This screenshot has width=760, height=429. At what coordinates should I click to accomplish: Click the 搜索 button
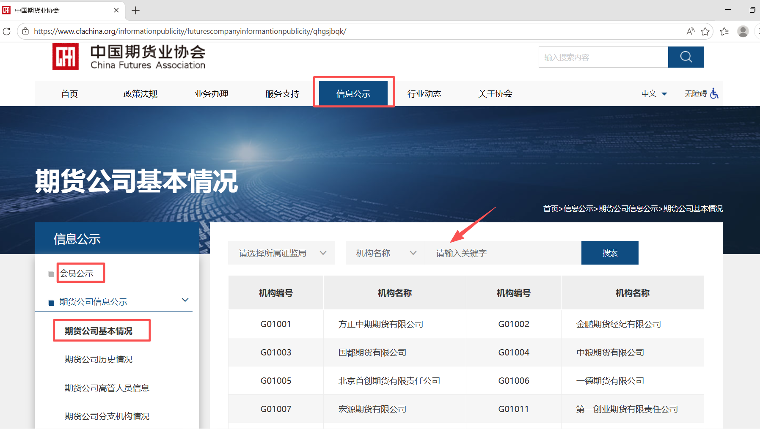point(609,253)
